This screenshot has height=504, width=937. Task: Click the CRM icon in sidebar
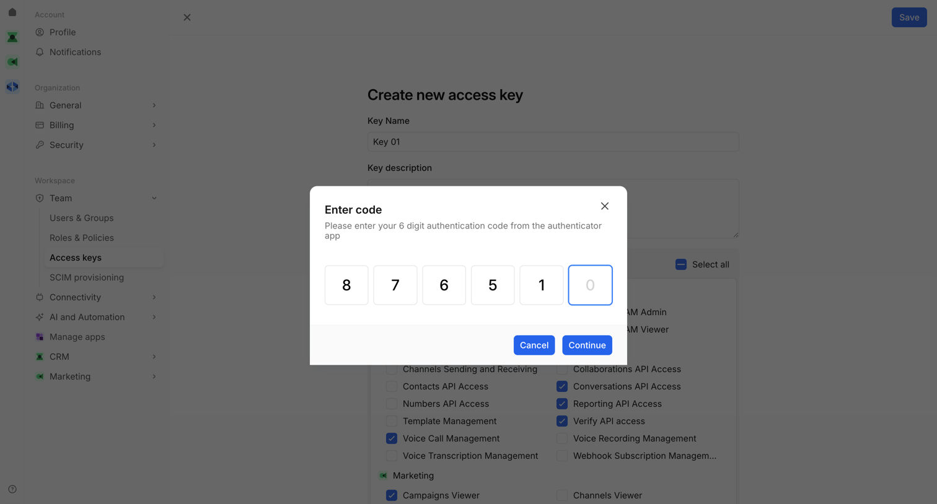[x=40, y=357]
